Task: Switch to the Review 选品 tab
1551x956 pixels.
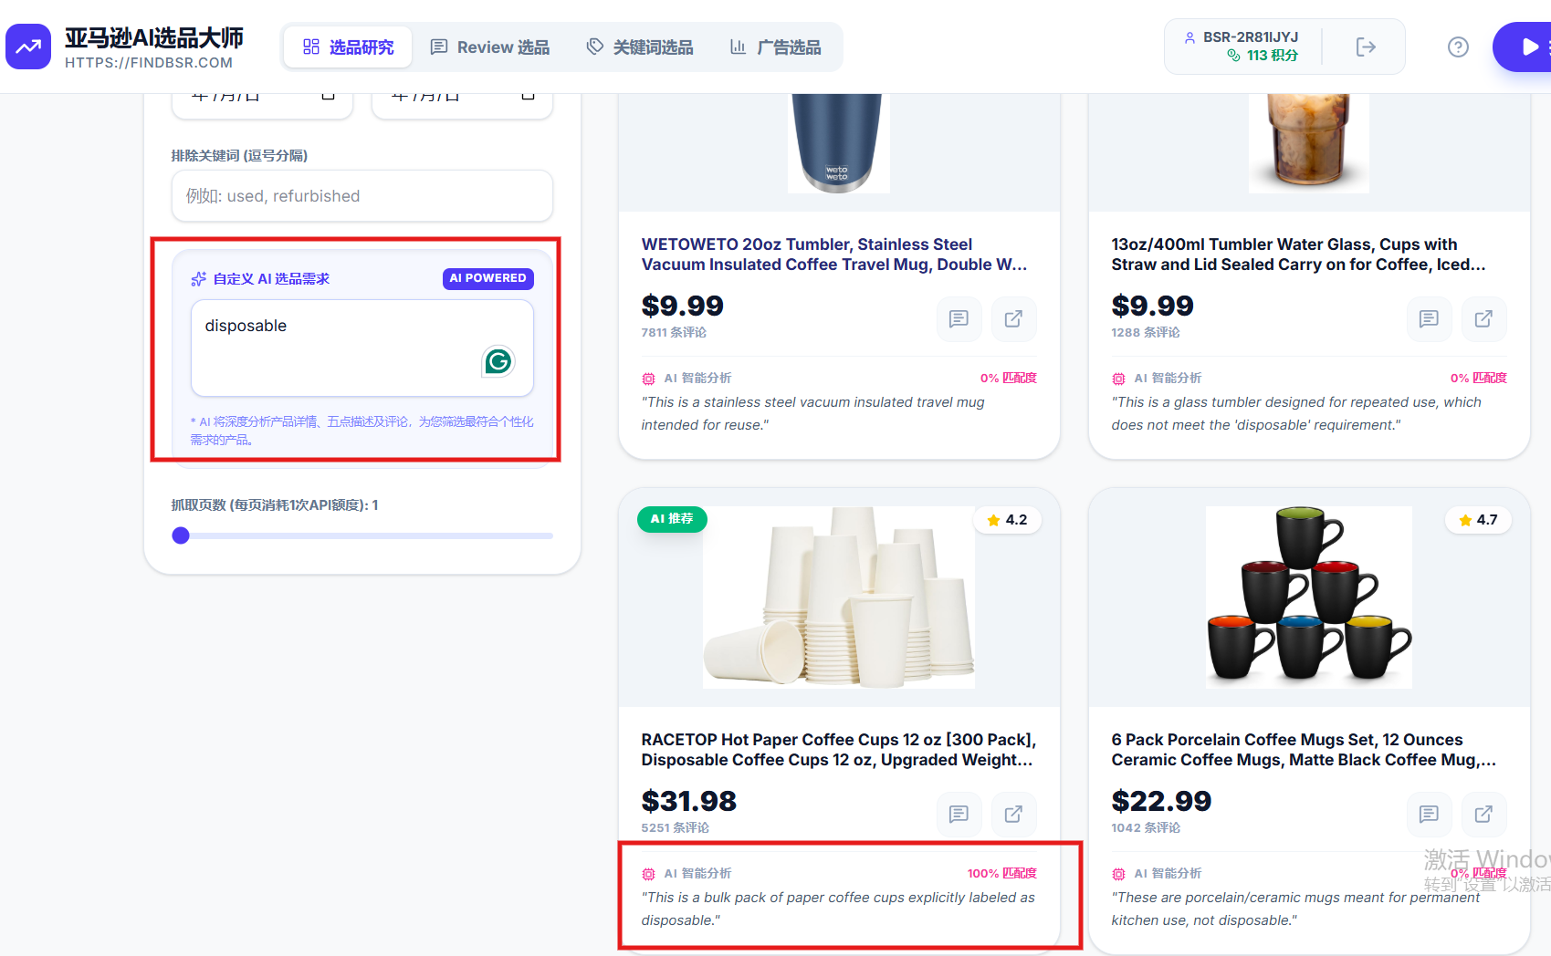Action: (x=490, y=47)
